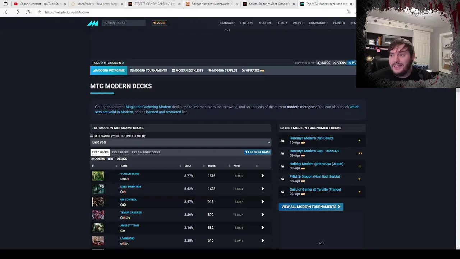Select MTGO price display
Image resolution: width=460 pixels, height=259 pixels.
(324, 63)
